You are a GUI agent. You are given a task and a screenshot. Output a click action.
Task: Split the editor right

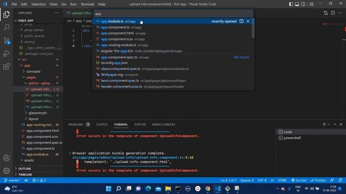click(333, 13)
